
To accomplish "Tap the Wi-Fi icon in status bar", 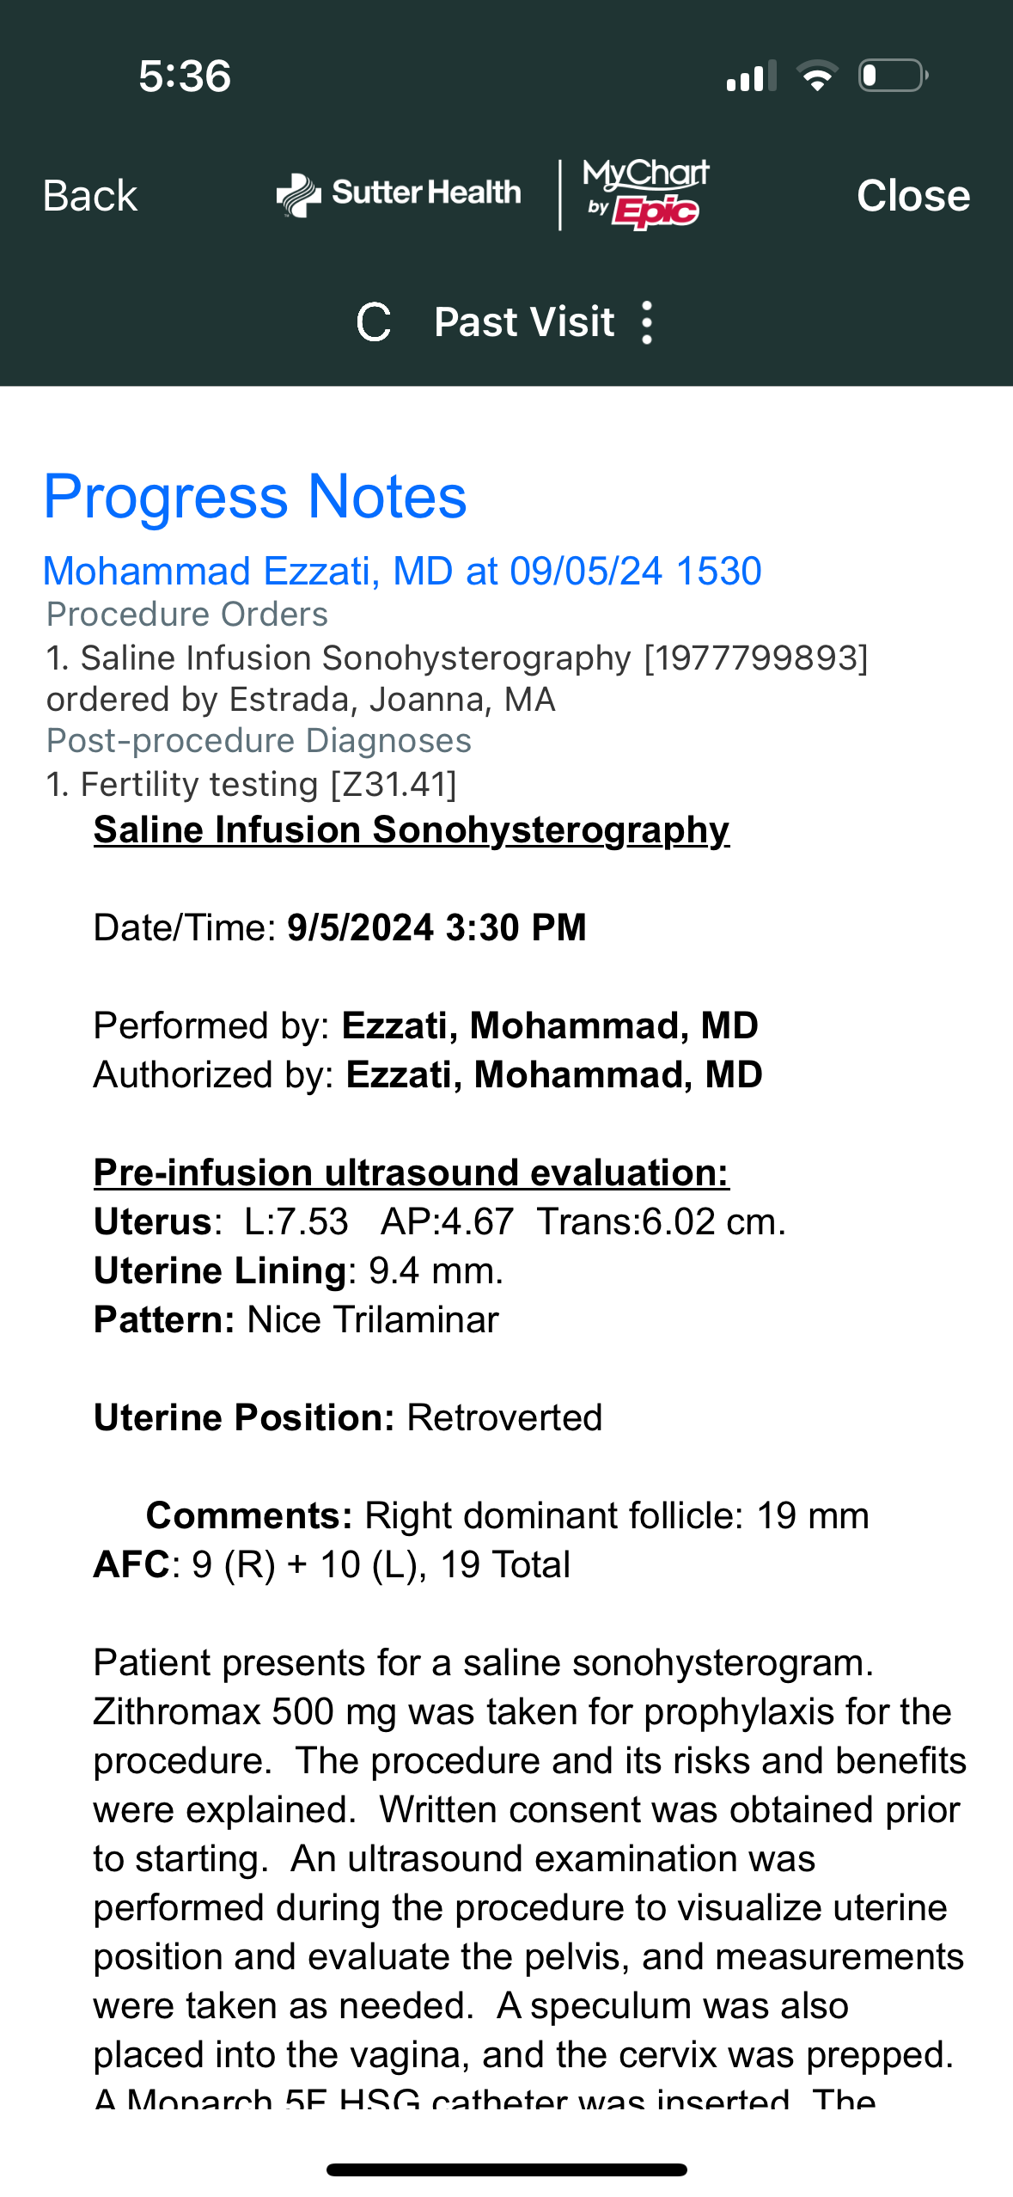I will pyautogui.click(x=817, y=76).
